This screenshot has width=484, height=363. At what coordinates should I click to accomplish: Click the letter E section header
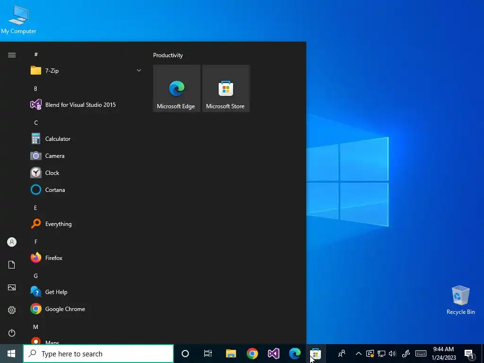point(35,208)
